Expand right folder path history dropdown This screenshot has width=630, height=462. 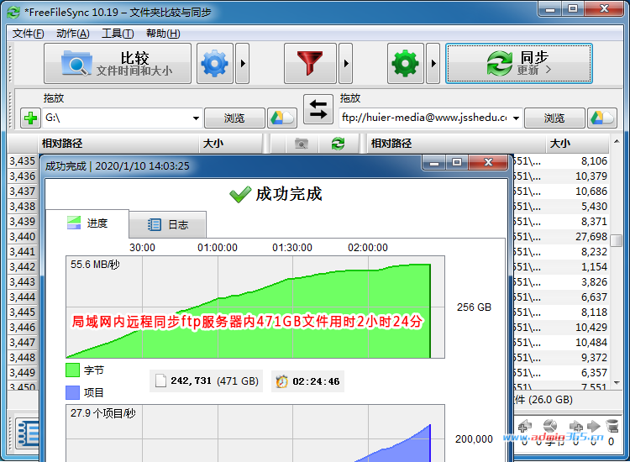pyautogui.click(x=517, y=118)
